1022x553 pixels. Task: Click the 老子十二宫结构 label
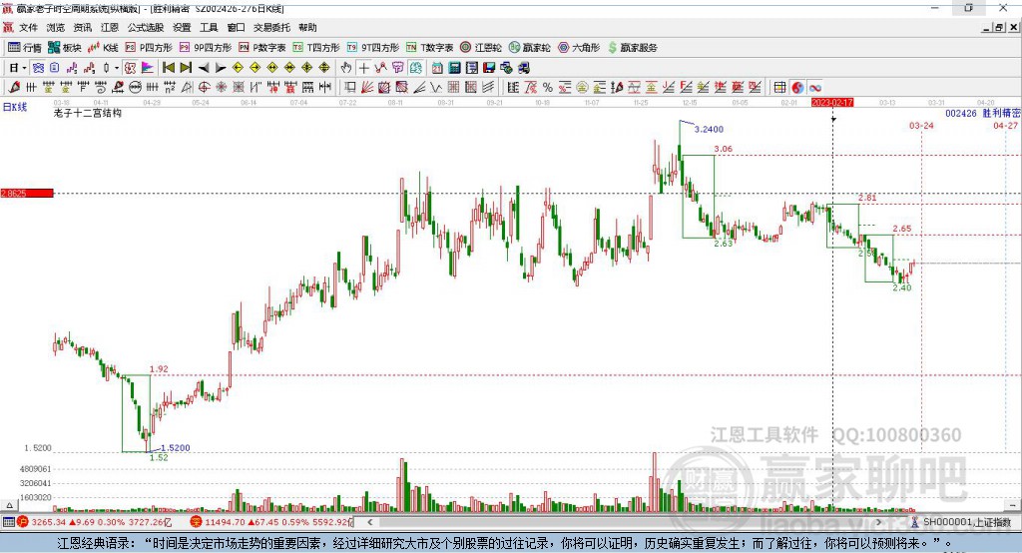coord(88,114)
